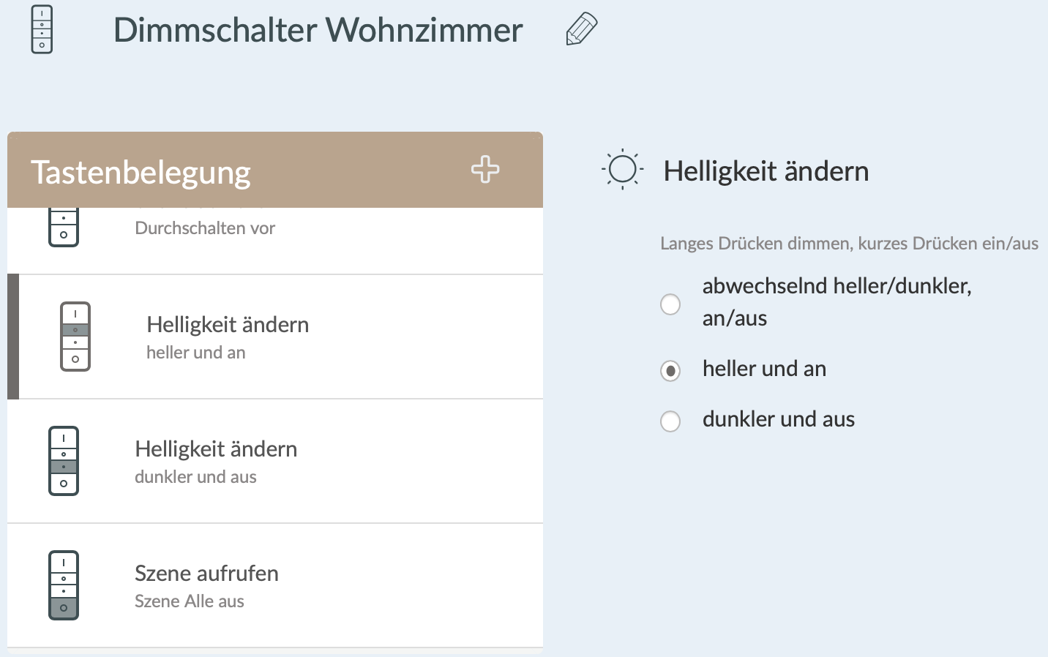Click the 'Szene Alle aus' subtitle text
Screen dimensions: 1048x657
190,601
